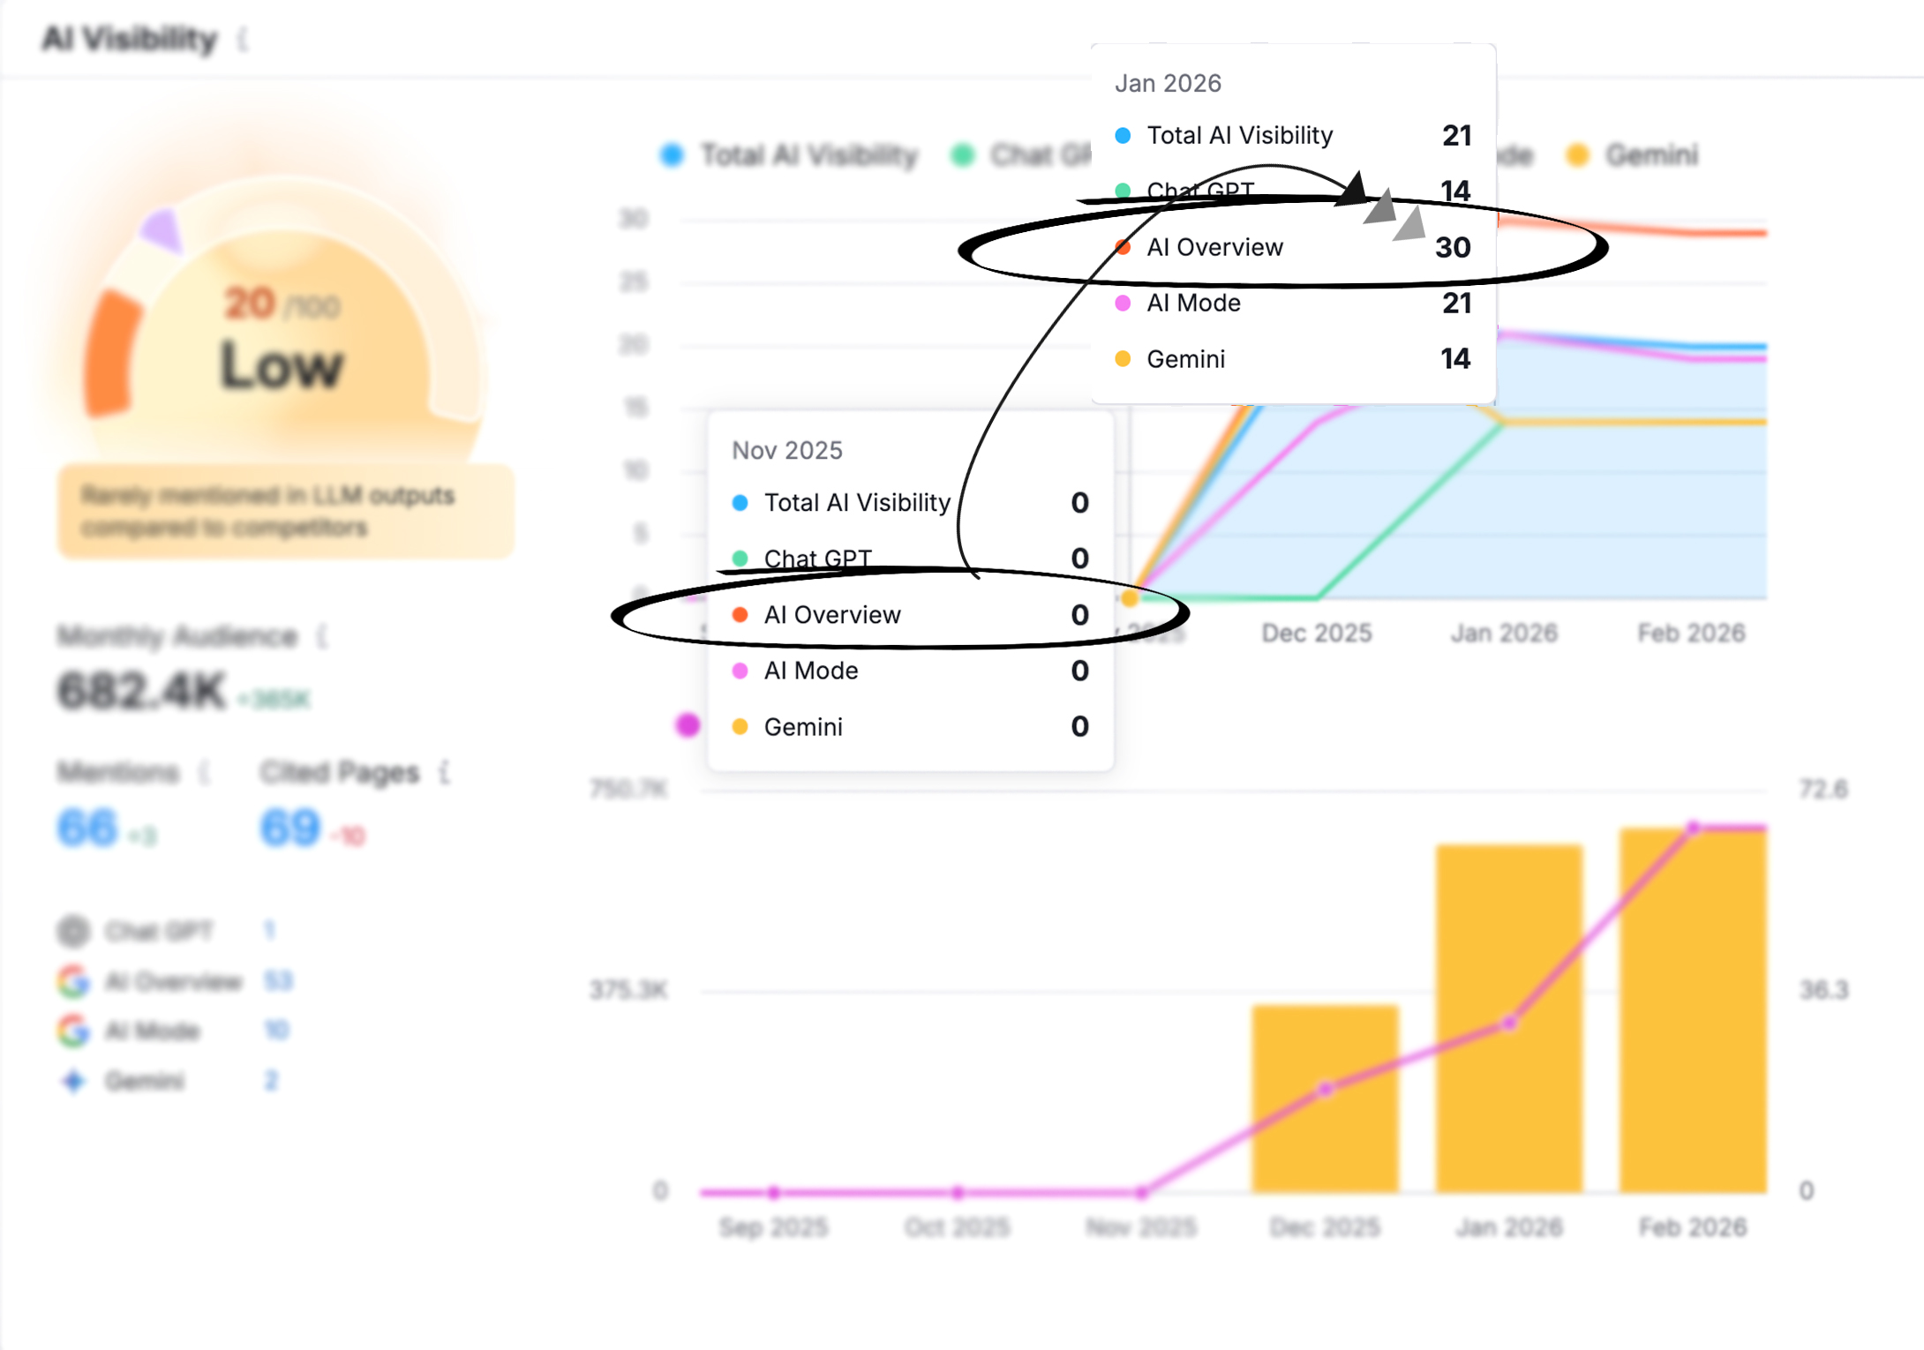Image resolution: width=1924 pixels, height=1350 pixels.
Task: Click the Chat GPT icon in the left sidebar
Action: point(74,931)
